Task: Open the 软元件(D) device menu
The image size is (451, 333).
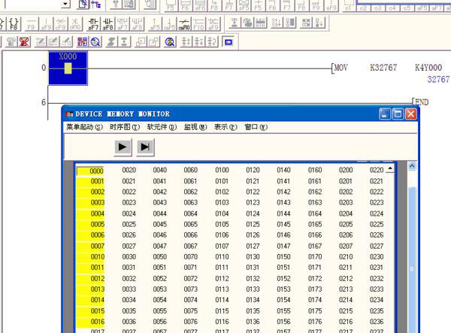Action: (162, 127)
